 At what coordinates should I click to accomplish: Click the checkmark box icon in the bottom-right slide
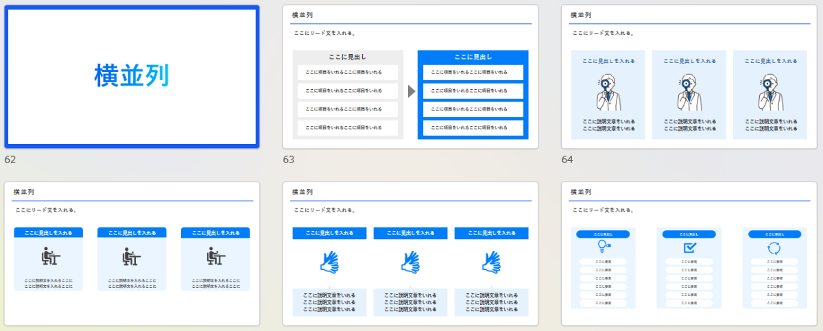click(x=689, y=247)
